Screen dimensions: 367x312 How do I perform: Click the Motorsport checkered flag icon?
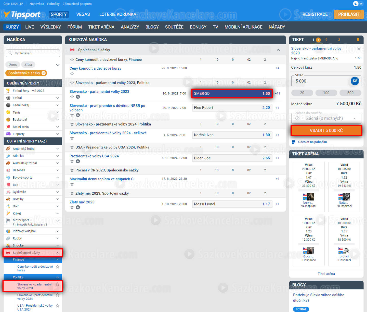point(8,220)
